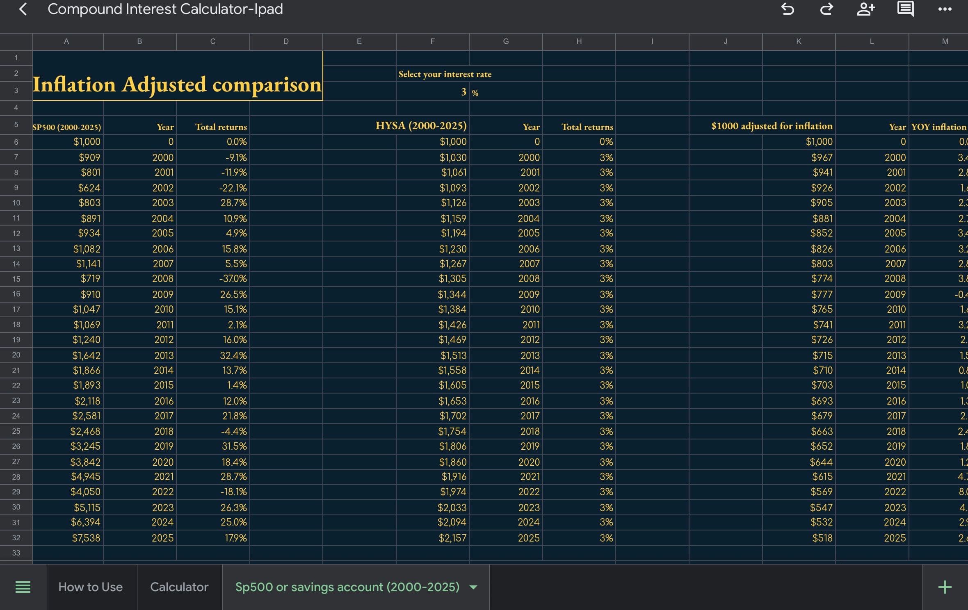
Task: Select the Inflation Adjusted comparison title cell
Action: (x=178, y=76)
